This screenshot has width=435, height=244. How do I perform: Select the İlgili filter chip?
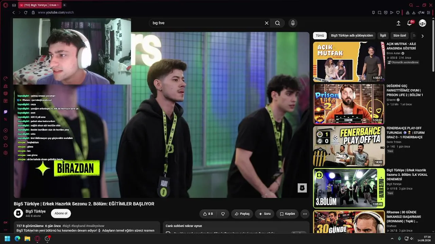(x=383, y=36)
